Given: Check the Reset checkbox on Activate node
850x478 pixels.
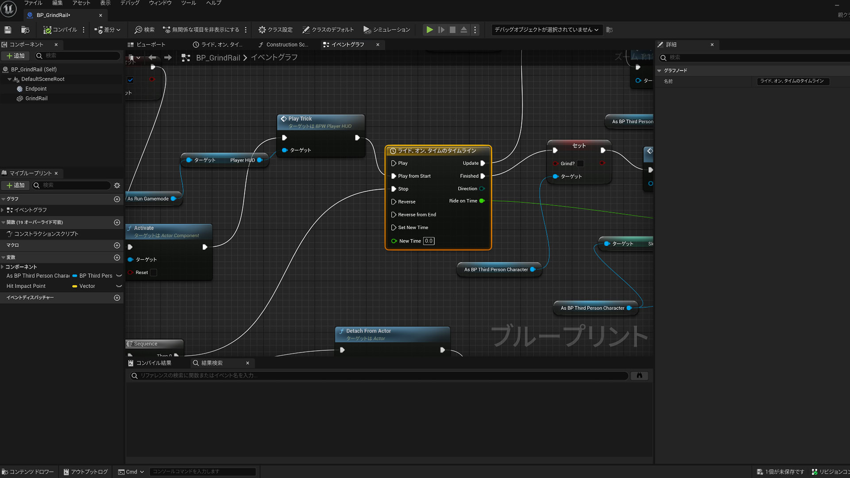Looking at the screenshot, I should (154, 273).
